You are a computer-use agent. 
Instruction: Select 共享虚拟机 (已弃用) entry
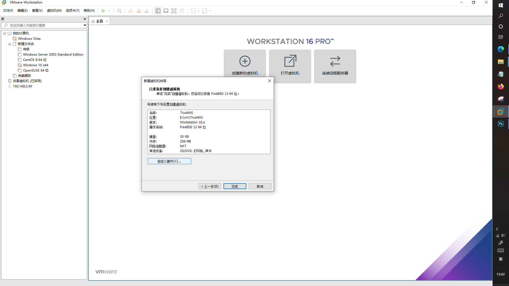(x=27, y=81)
